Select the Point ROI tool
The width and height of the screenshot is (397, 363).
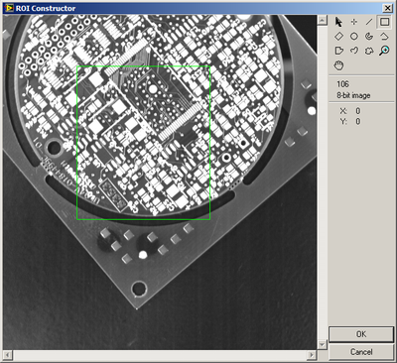point(354,22)
